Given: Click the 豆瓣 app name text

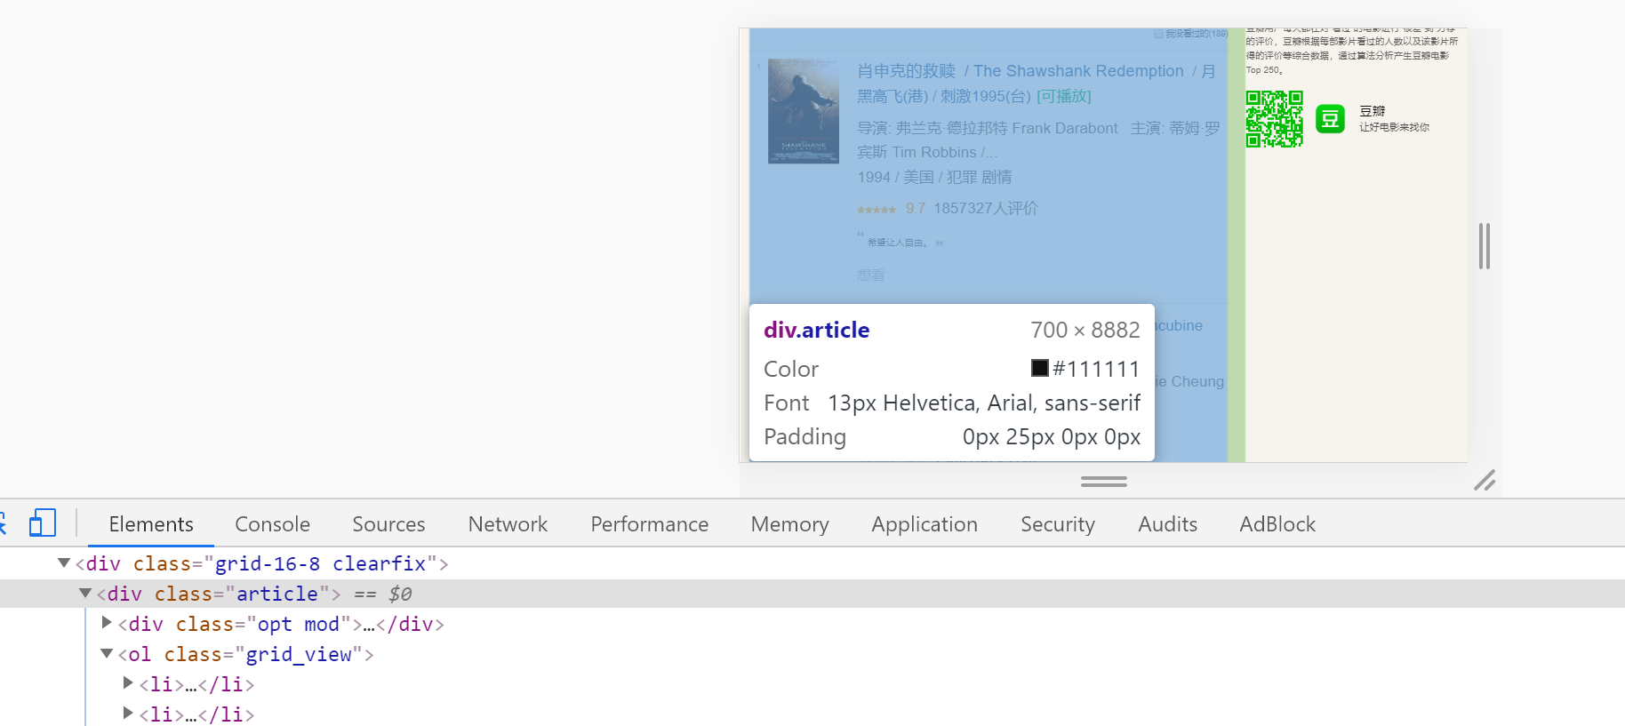Looking at the screenshot, I should coord(1373,111).
